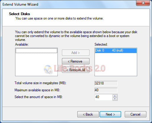
Task: Click the total volume size field showing 32318
Action: coord(106,83)
